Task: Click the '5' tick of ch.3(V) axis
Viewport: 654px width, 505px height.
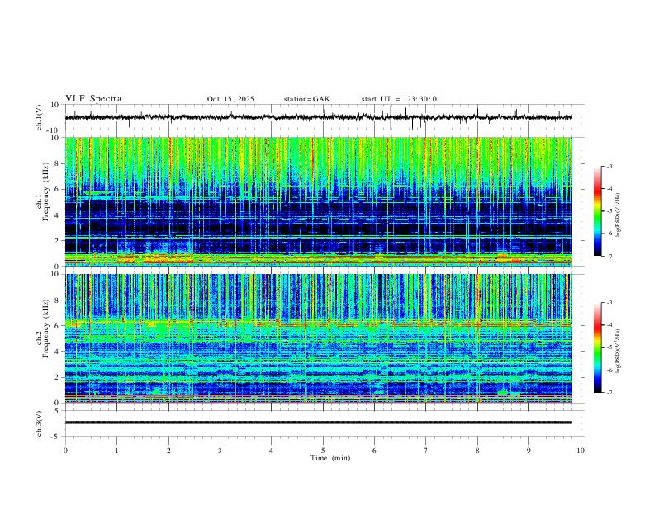Action: coord(57,410)
